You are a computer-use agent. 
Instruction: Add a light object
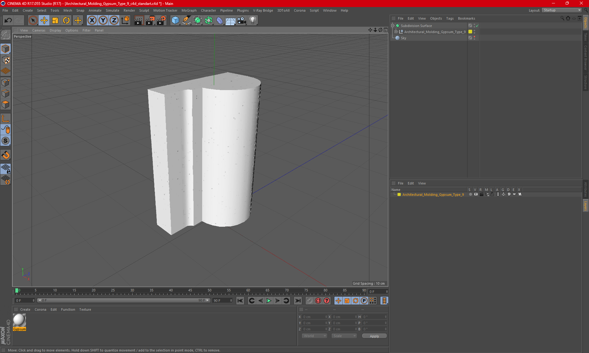[253, 20]
